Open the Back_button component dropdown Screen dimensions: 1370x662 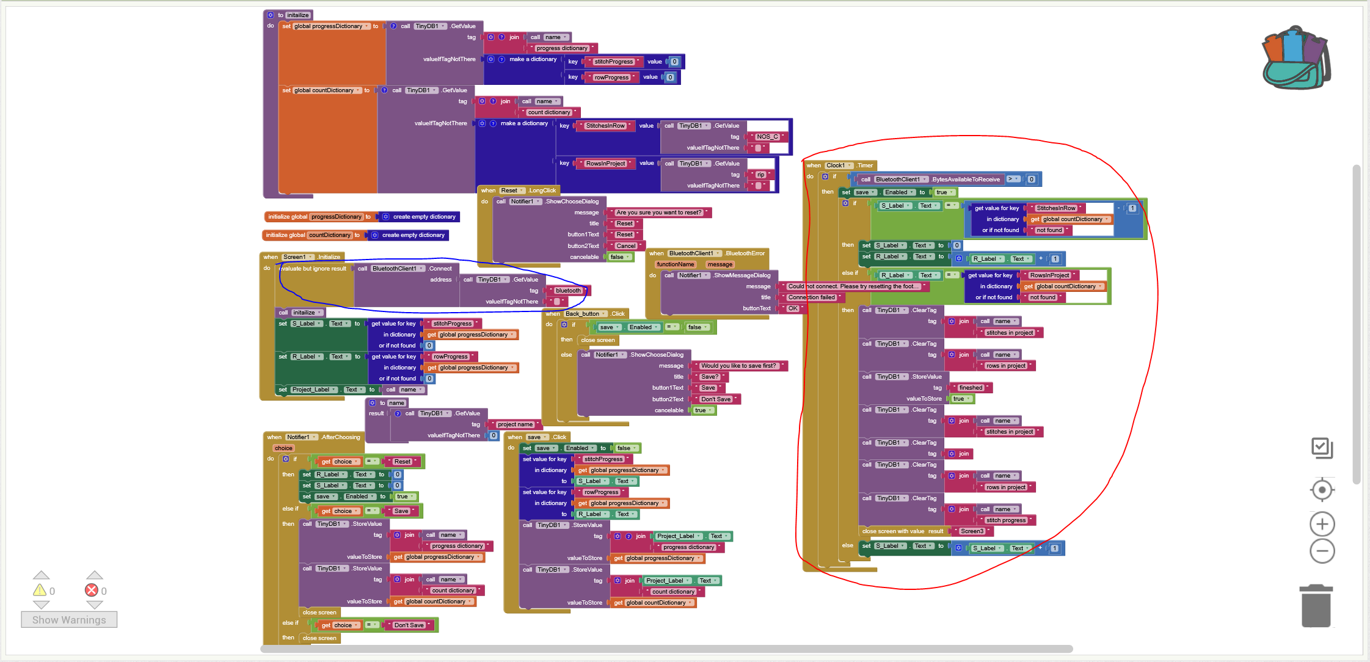603,314
